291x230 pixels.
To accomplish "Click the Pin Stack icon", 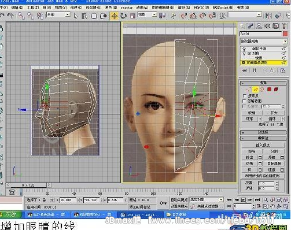I will (244, 71).
